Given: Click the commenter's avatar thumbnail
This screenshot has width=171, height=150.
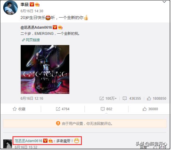Looking at the screenshot, I should pyautogui.click(x=8, y=144).
